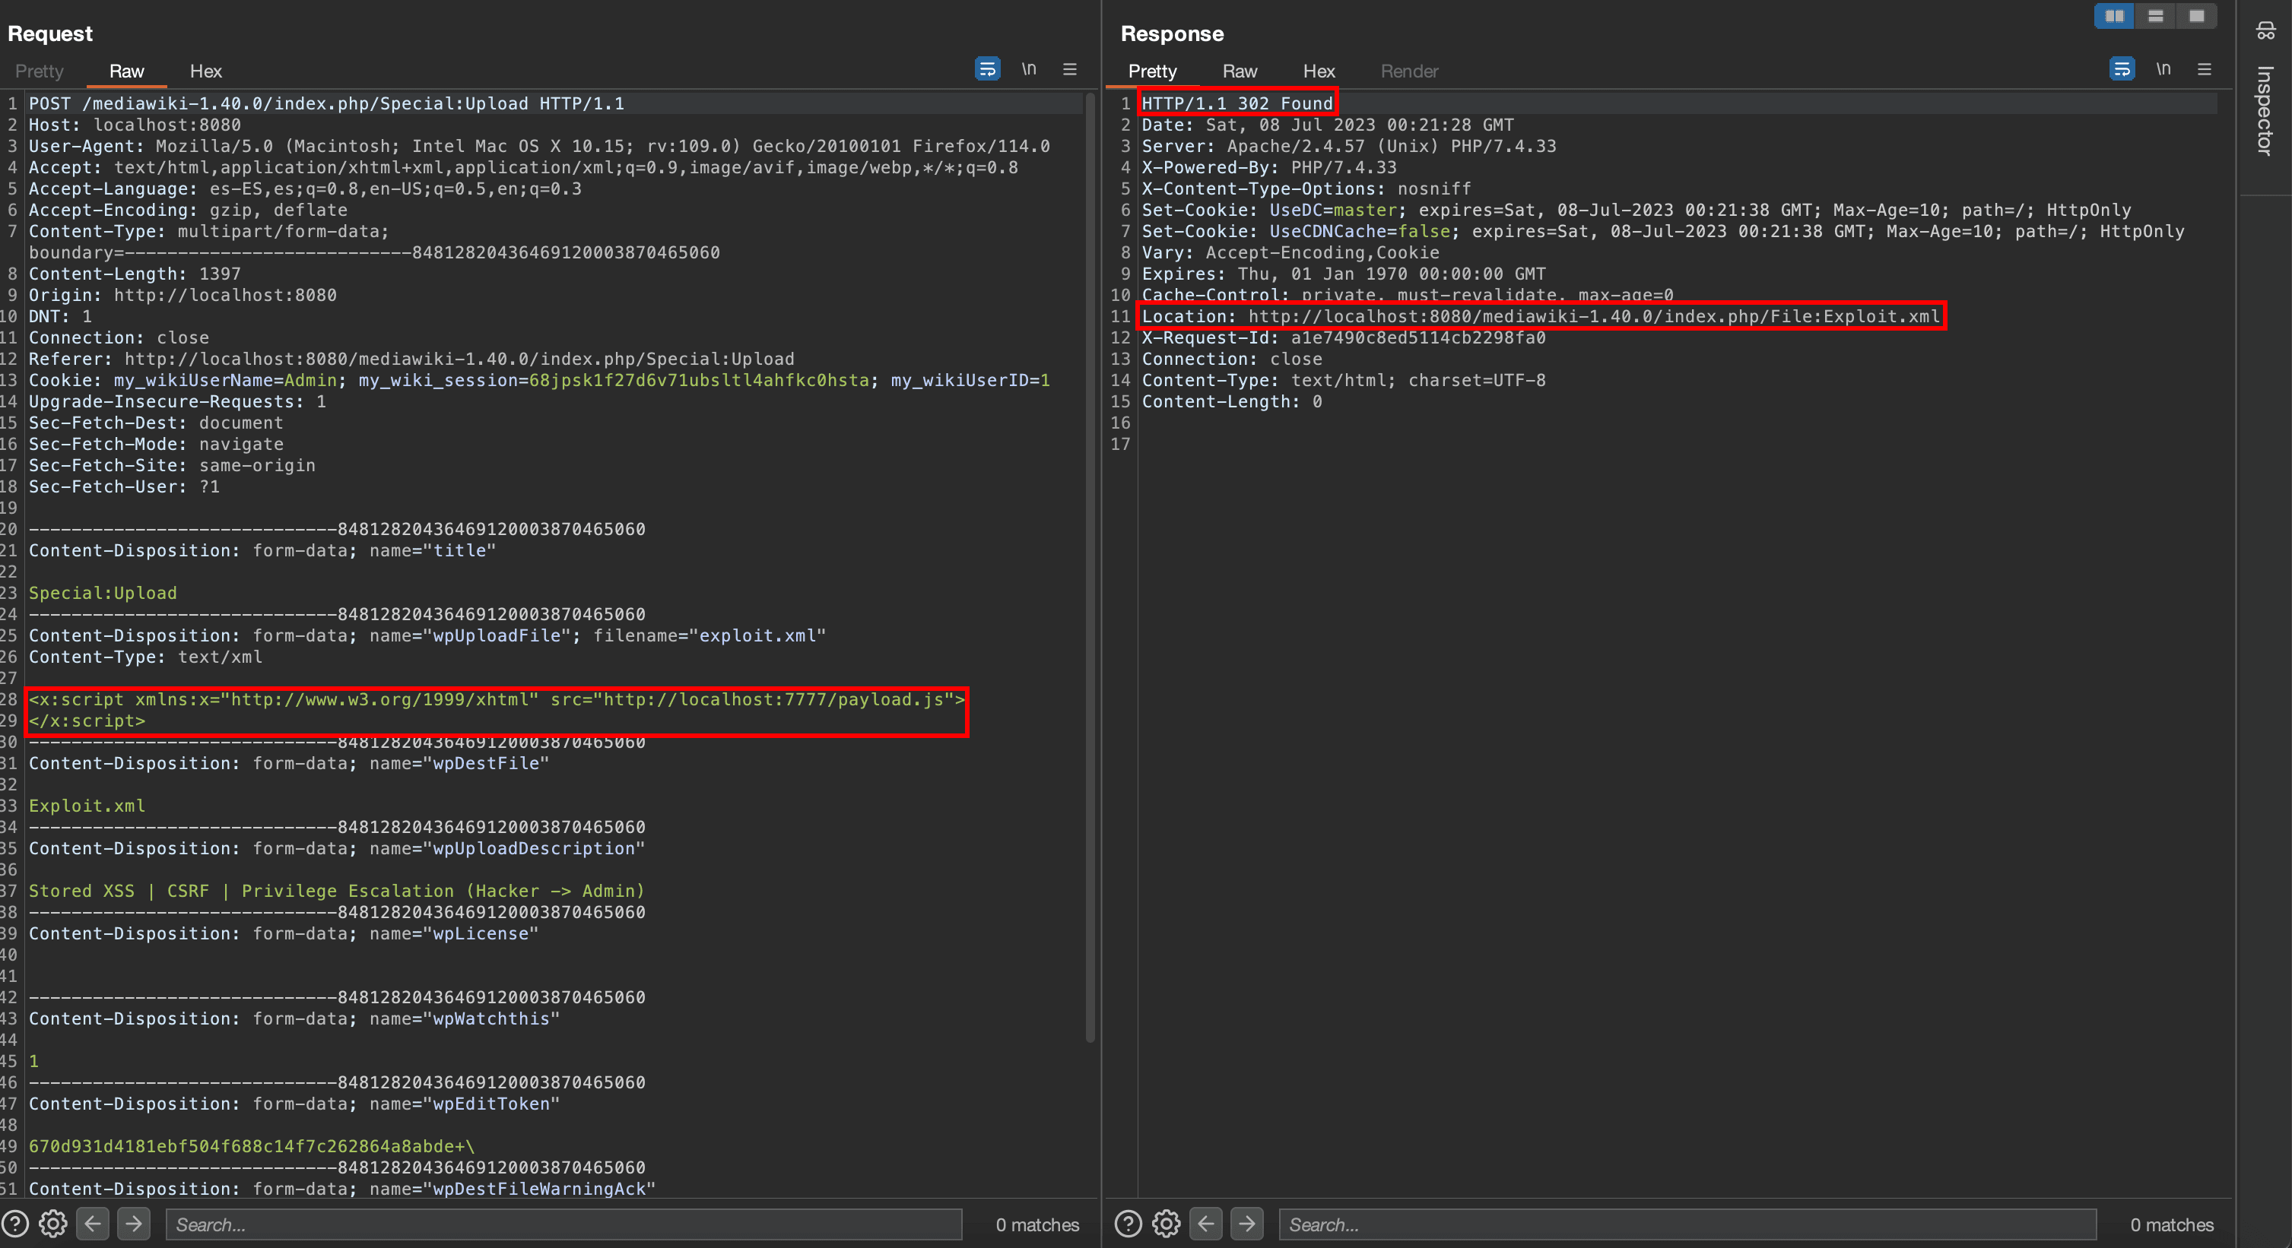Click the Response panel heading
The height and width of the screenshot is (1248, 2292).
pos(1172,33)
